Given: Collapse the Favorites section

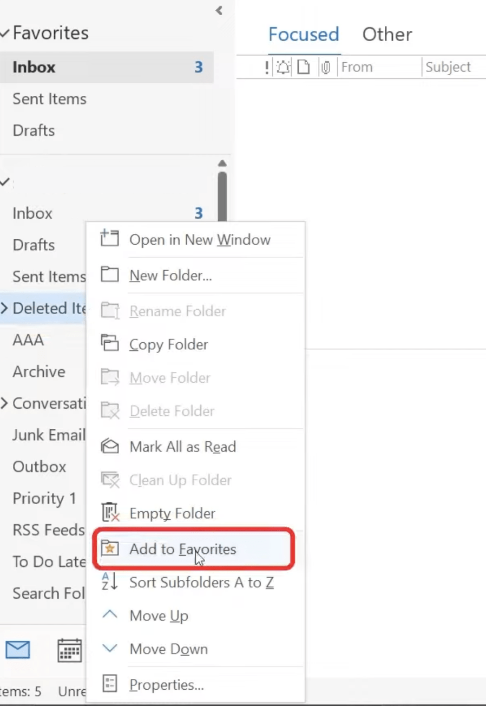Looking at the screenshot, I should pos(5,33).
